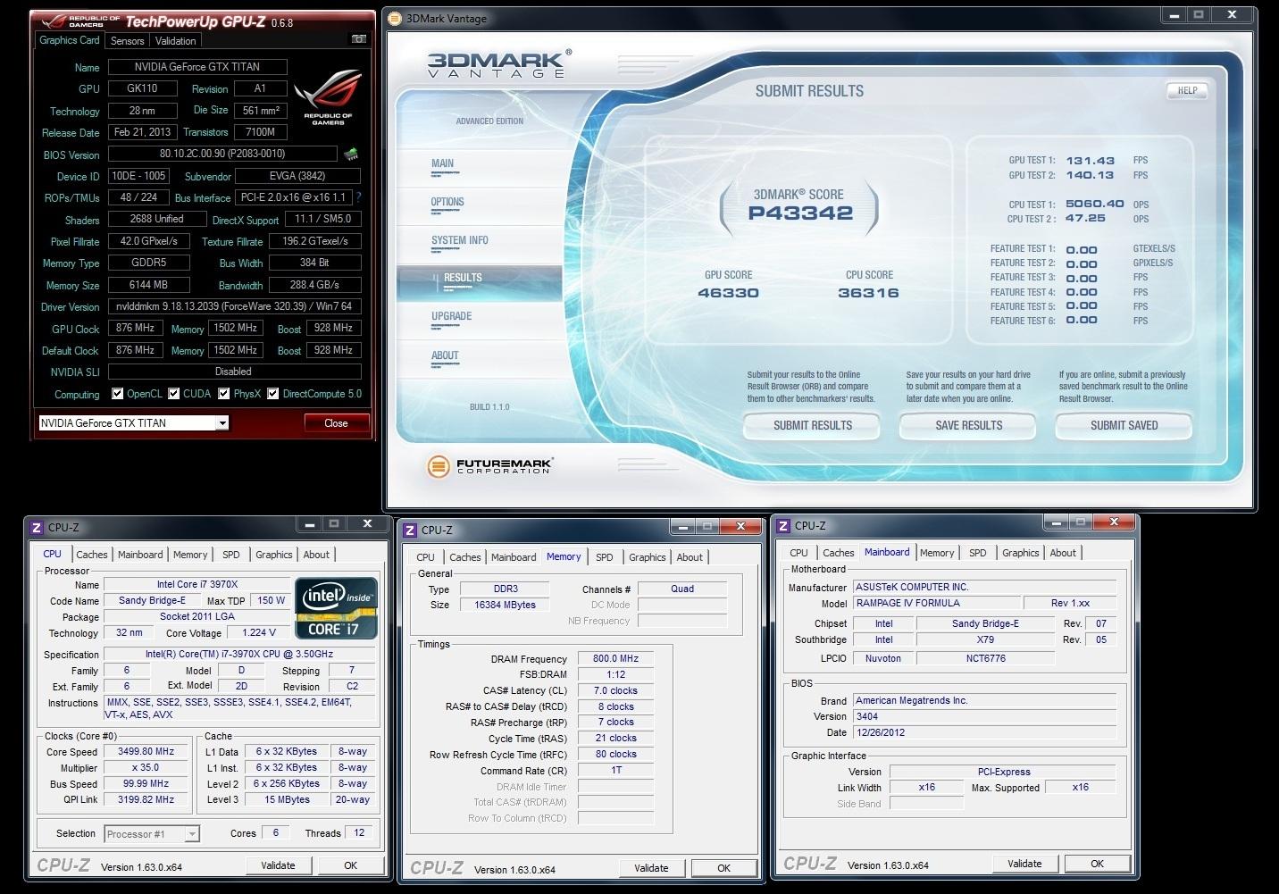Viewport: 1279px width, 894px height.
Task: Click the BIOS Date 12/26/2012 field
Action: coord(985,732)
